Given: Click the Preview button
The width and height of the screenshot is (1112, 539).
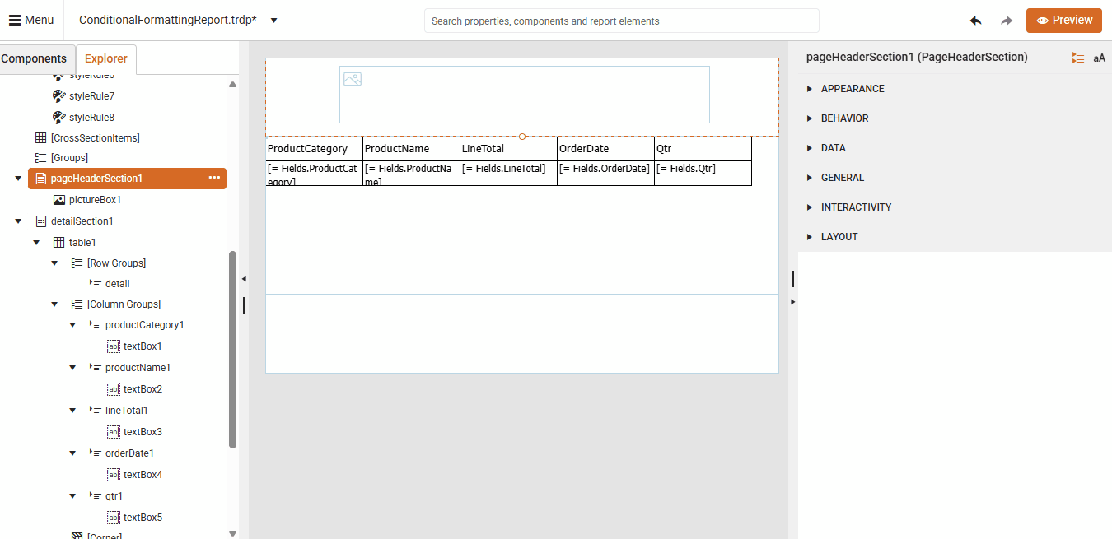Looking at the screenshot, I should click(1064, 21).
